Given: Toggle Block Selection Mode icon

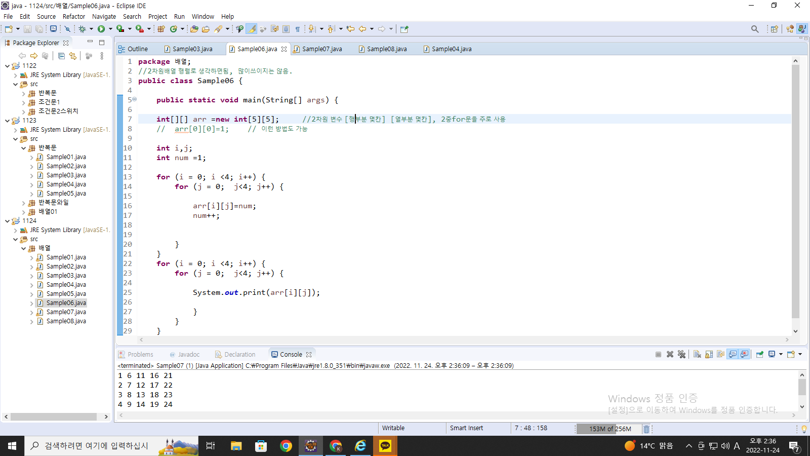Looking at the screenshot, I should [x=286, y=29].
